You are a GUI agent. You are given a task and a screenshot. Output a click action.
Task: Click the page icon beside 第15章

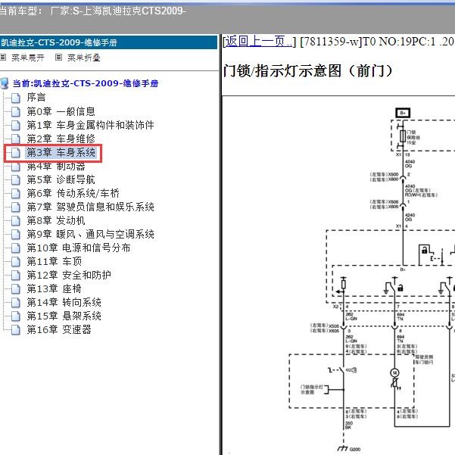(x=16, y=316)
